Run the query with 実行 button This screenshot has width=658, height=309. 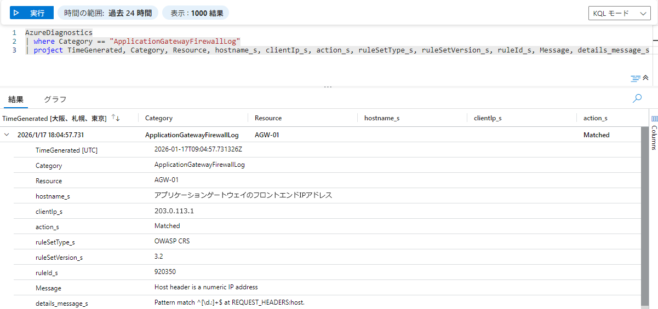(x=32, y=13)
